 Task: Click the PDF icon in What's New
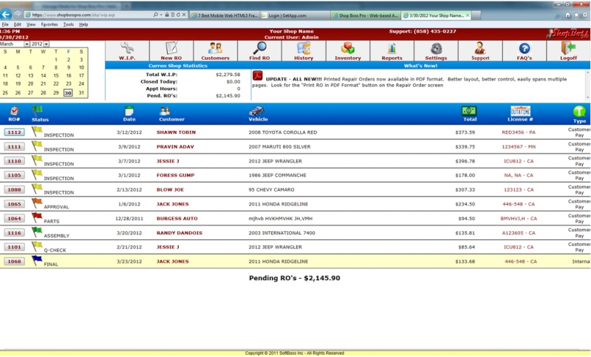point(257,76)
